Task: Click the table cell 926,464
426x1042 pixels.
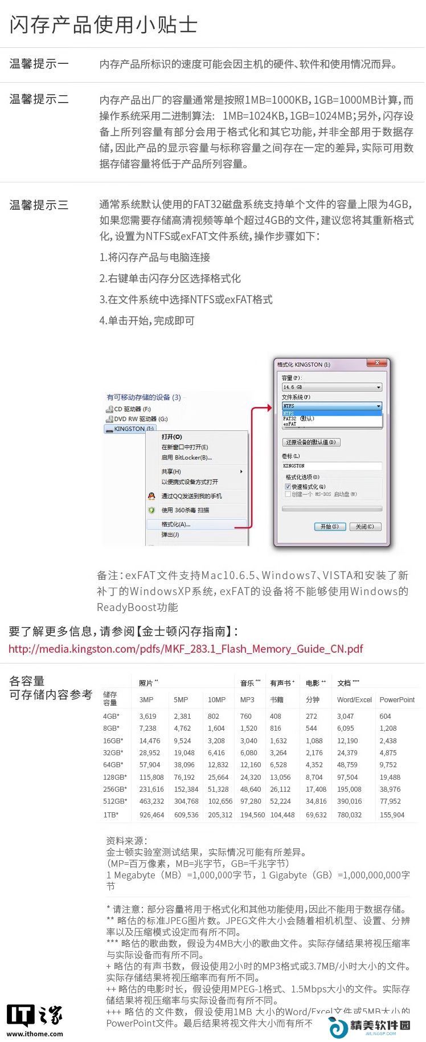Action: tap(152, 815)
